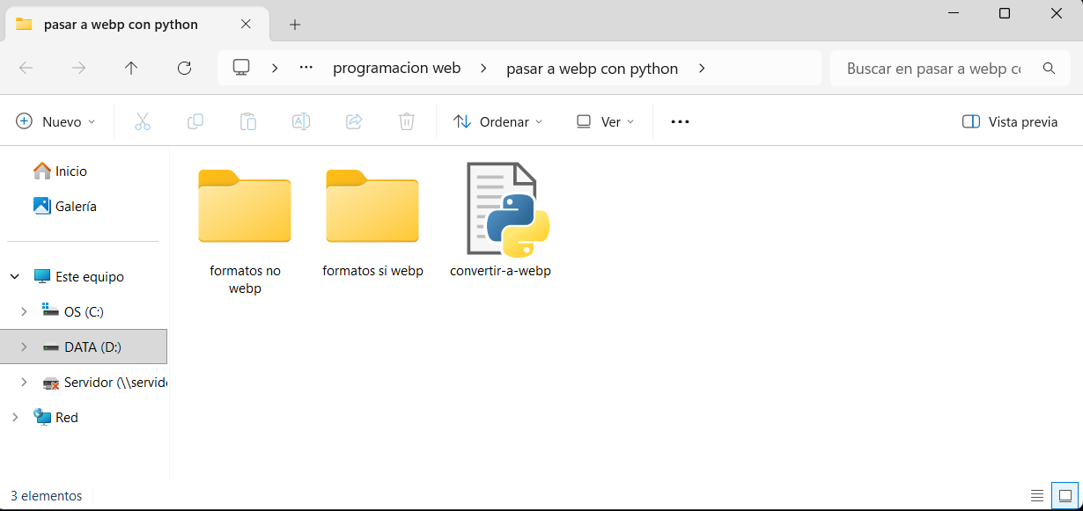Toggle the Vista previa panel

pos(1009,121)
